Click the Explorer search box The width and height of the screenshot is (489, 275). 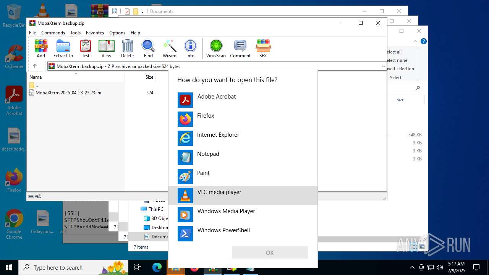click(x=405, y=88)
